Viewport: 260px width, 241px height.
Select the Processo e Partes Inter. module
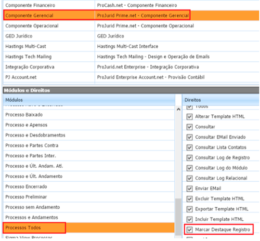[x=89, y=156]
